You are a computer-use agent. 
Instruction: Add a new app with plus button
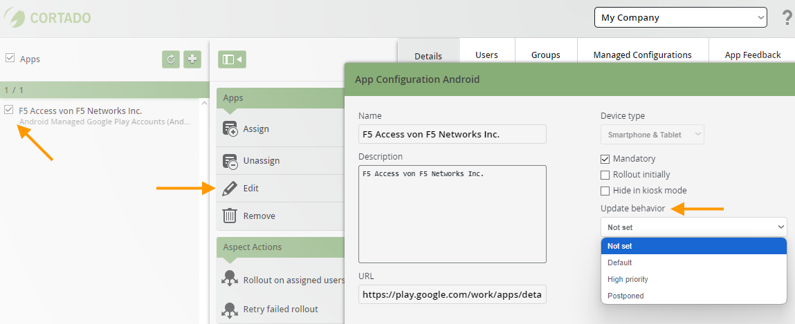(x=192, y=59)
